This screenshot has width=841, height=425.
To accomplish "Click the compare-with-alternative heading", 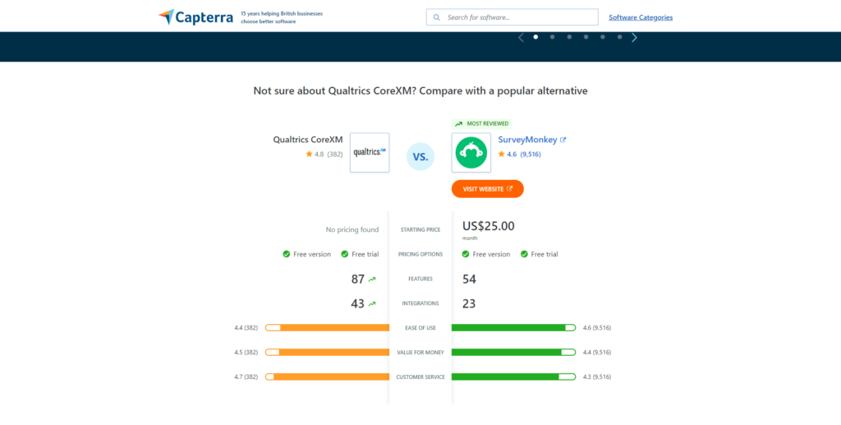I will click(x=420, y=90).
